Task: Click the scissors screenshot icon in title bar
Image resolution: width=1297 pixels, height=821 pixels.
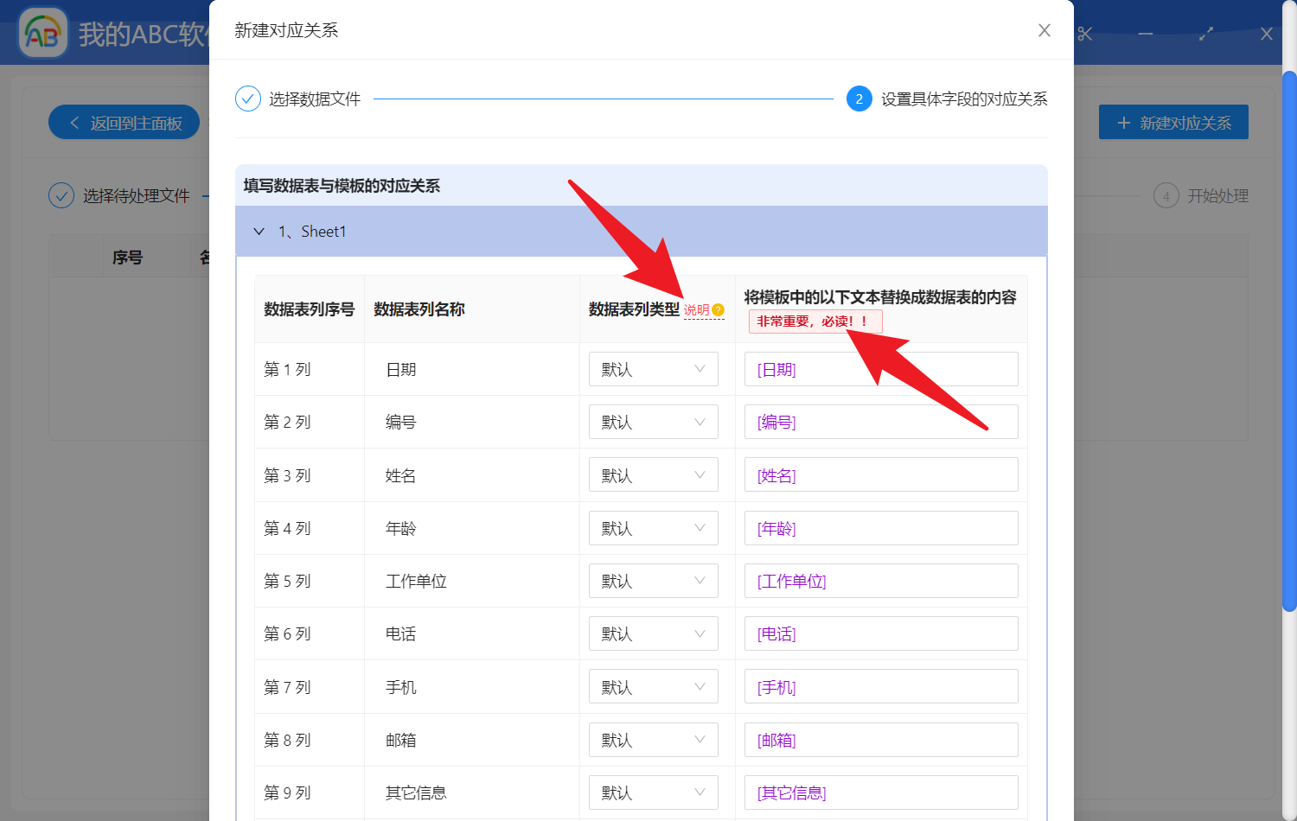Action: [x=1083, y=33]
